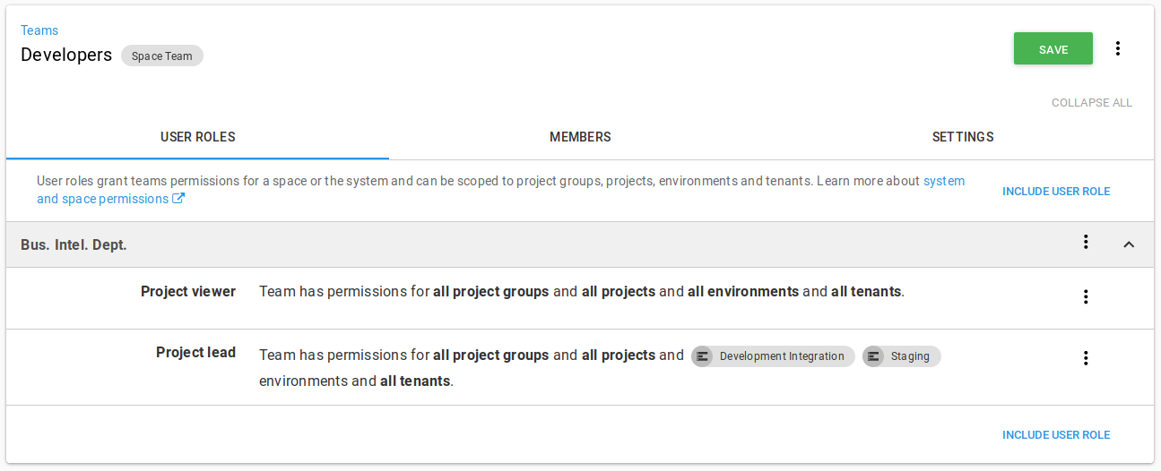Image resolution: width=1161 pixels, height=471 pixels.
Task: Open Project lead role overflow menu
Action: (x=1086, y=358)
